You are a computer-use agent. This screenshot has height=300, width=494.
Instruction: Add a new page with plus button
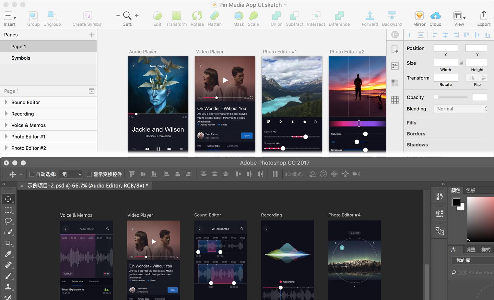pyautogui.click(x=91, y=35)
